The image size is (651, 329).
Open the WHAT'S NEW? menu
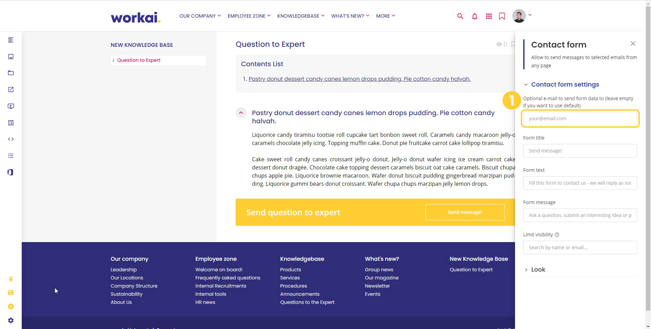pos(350,16)
